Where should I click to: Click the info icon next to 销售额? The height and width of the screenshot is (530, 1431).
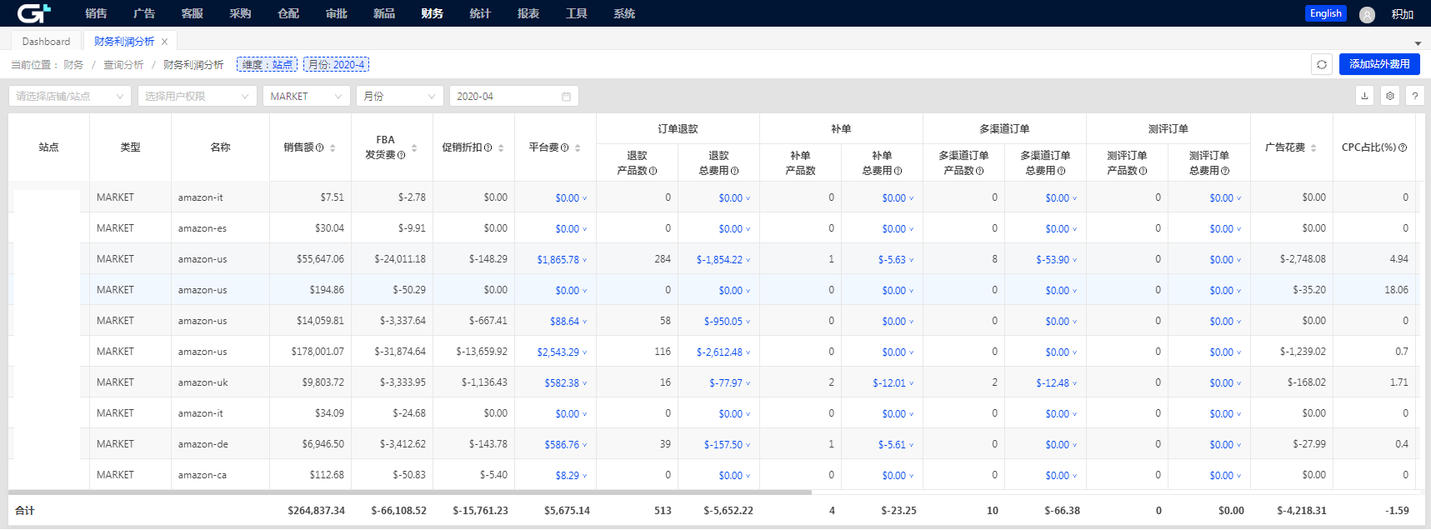point(320,147)
